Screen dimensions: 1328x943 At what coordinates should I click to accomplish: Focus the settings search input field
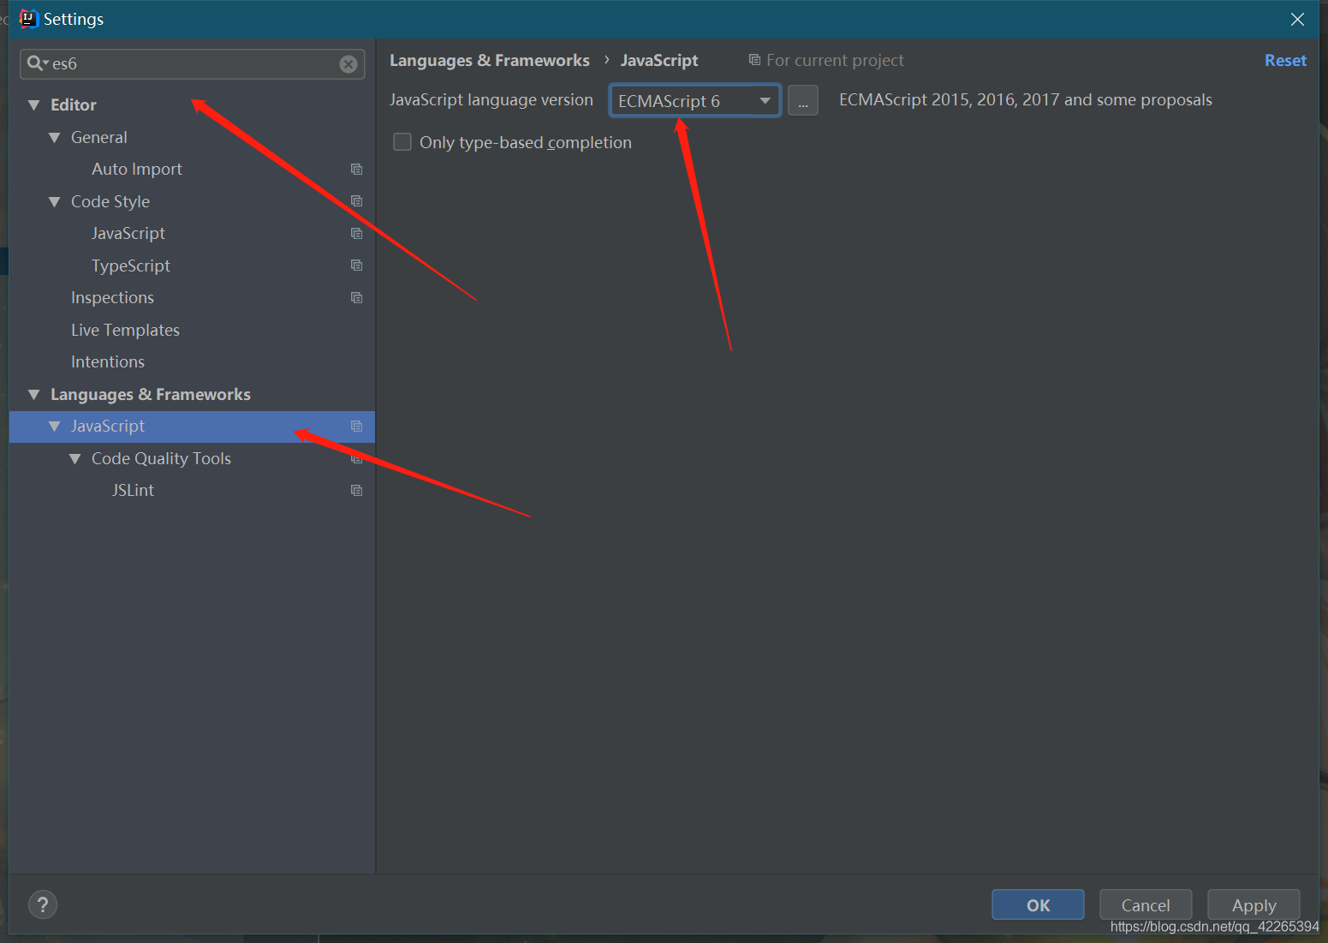194,63
